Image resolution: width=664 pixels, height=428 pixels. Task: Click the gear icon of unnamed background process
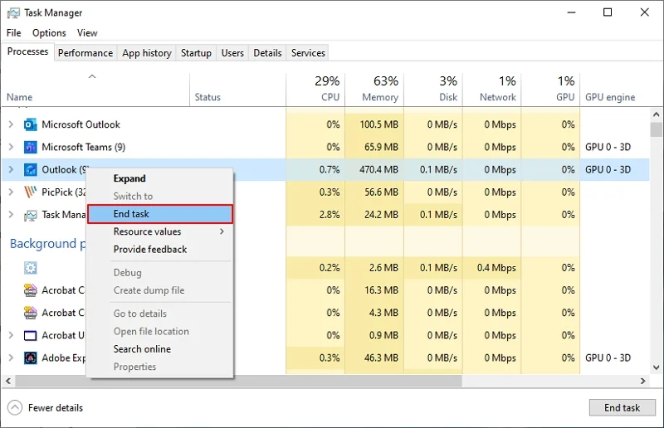click(x=31, y=268)
